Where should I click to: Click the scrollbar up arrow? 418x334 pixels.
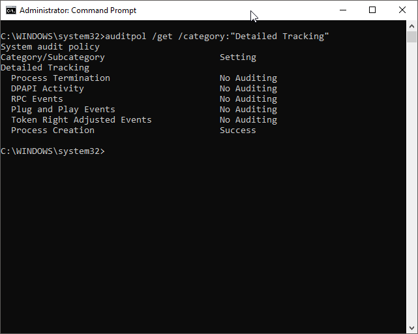pyautogui.click(x=411, y=26)
